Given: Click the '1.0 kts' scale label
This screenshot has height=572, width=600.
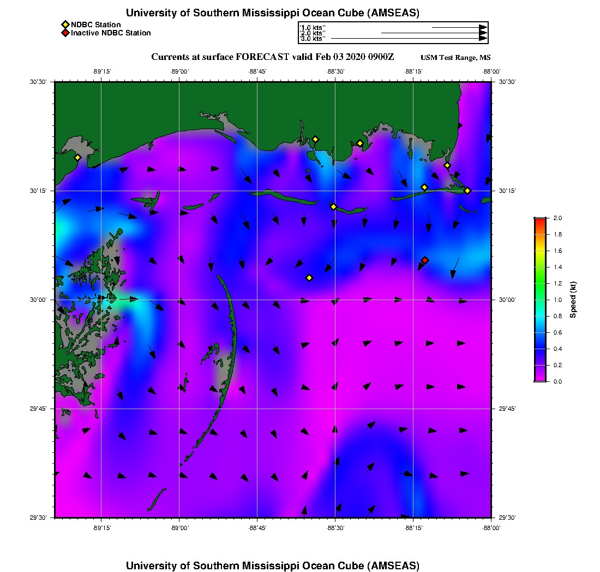Looking at the screenshot, I should [x=313, y=27].
